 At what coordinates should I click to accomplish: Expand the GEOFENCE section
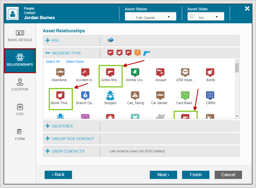[48, 126]
